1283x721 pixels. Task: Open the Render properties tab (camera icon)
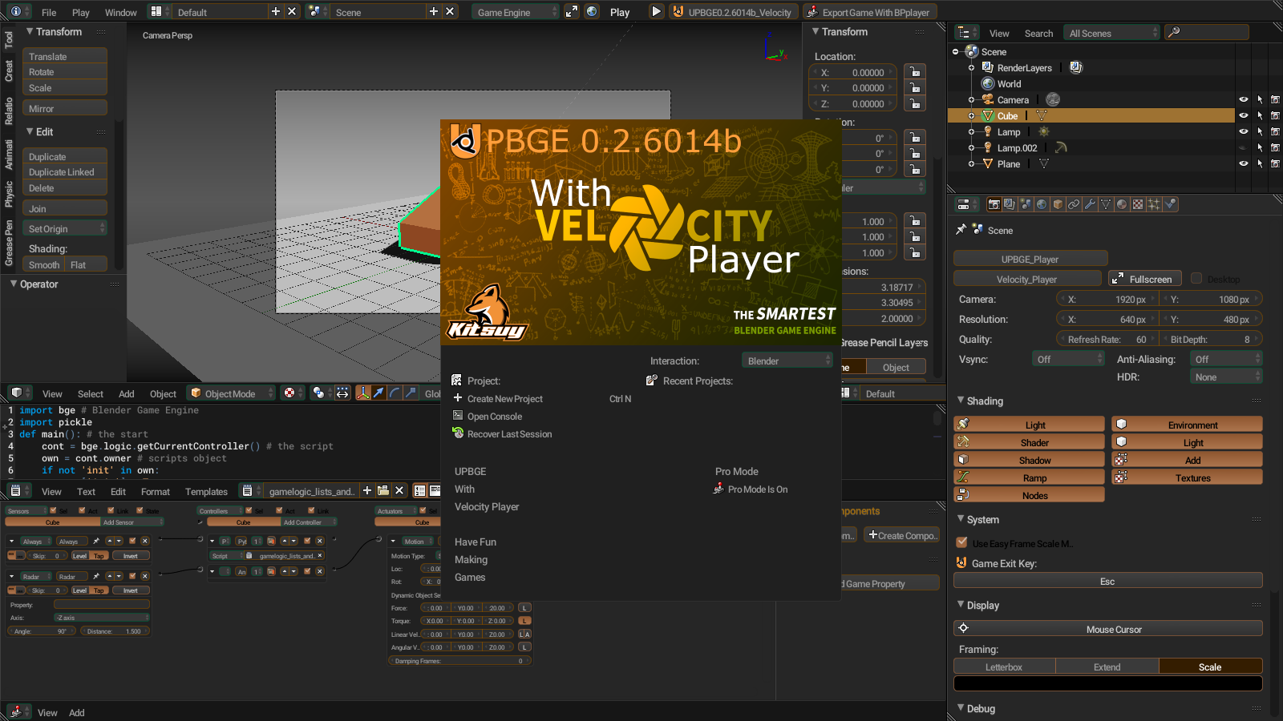[994, 204]
